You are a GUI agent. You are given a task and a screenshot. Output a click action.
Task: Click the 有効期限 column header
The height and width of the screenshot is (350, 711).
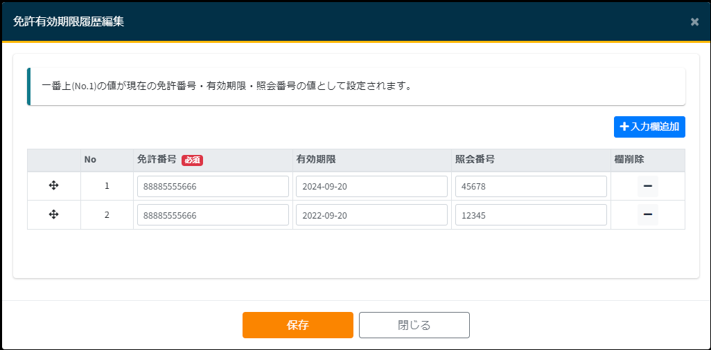(316, 160)
